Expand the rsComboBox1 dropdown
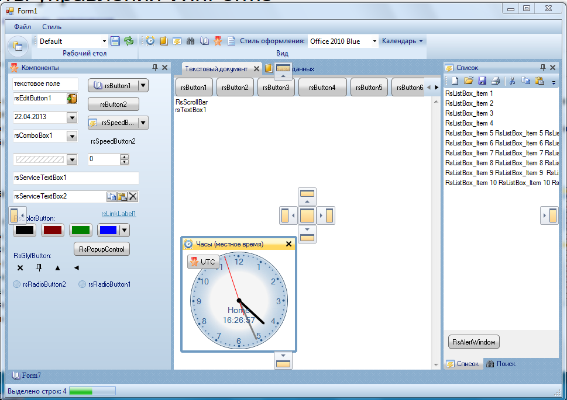567x400 pixels. point(72,136)
